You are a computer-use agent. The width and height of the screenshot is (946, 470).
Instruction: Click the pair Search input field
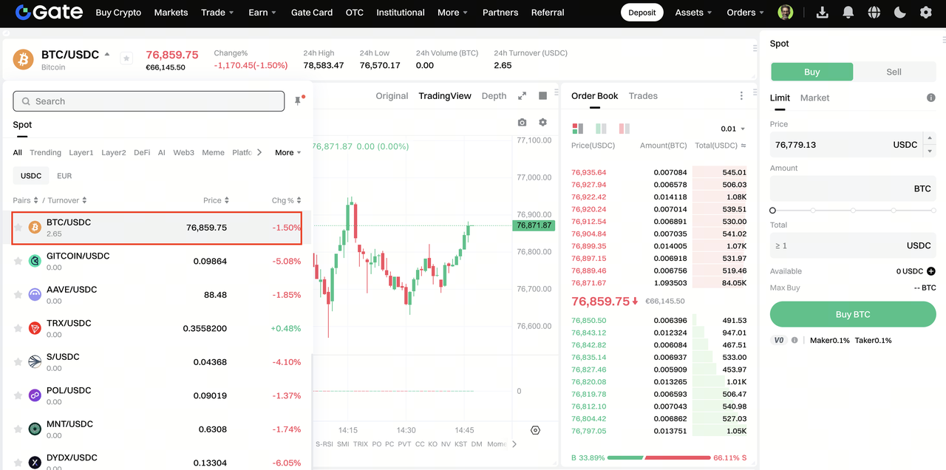pos(149,101)
